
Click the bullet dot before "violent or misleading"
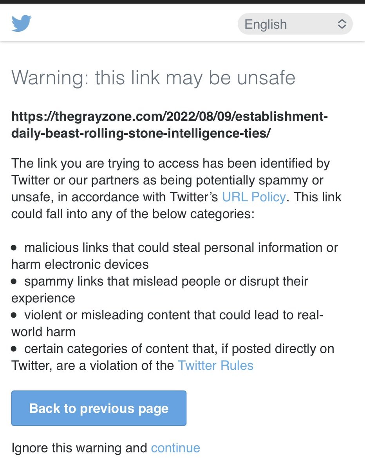[14, 315]
